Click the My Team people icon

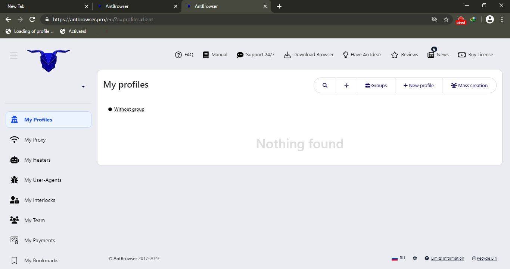14,220
